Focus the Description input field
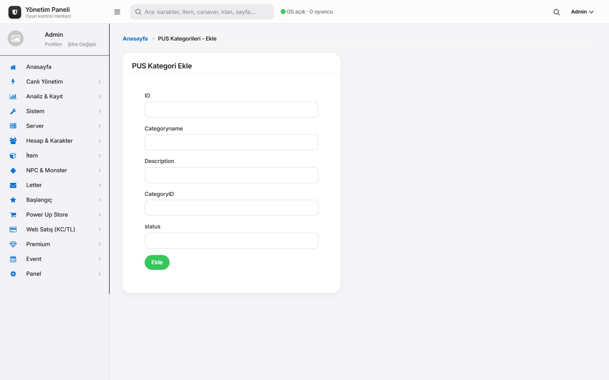This screenshot has height=380, width=609. click(231, 175)
